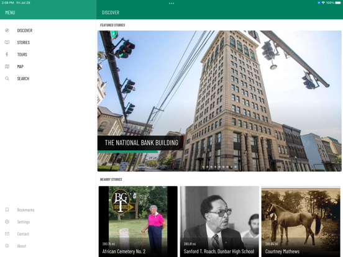Image resolution: width=343 pixels, height=257 pixels.
Task: Click the Contact envelope icon
Action: point(7,234)
